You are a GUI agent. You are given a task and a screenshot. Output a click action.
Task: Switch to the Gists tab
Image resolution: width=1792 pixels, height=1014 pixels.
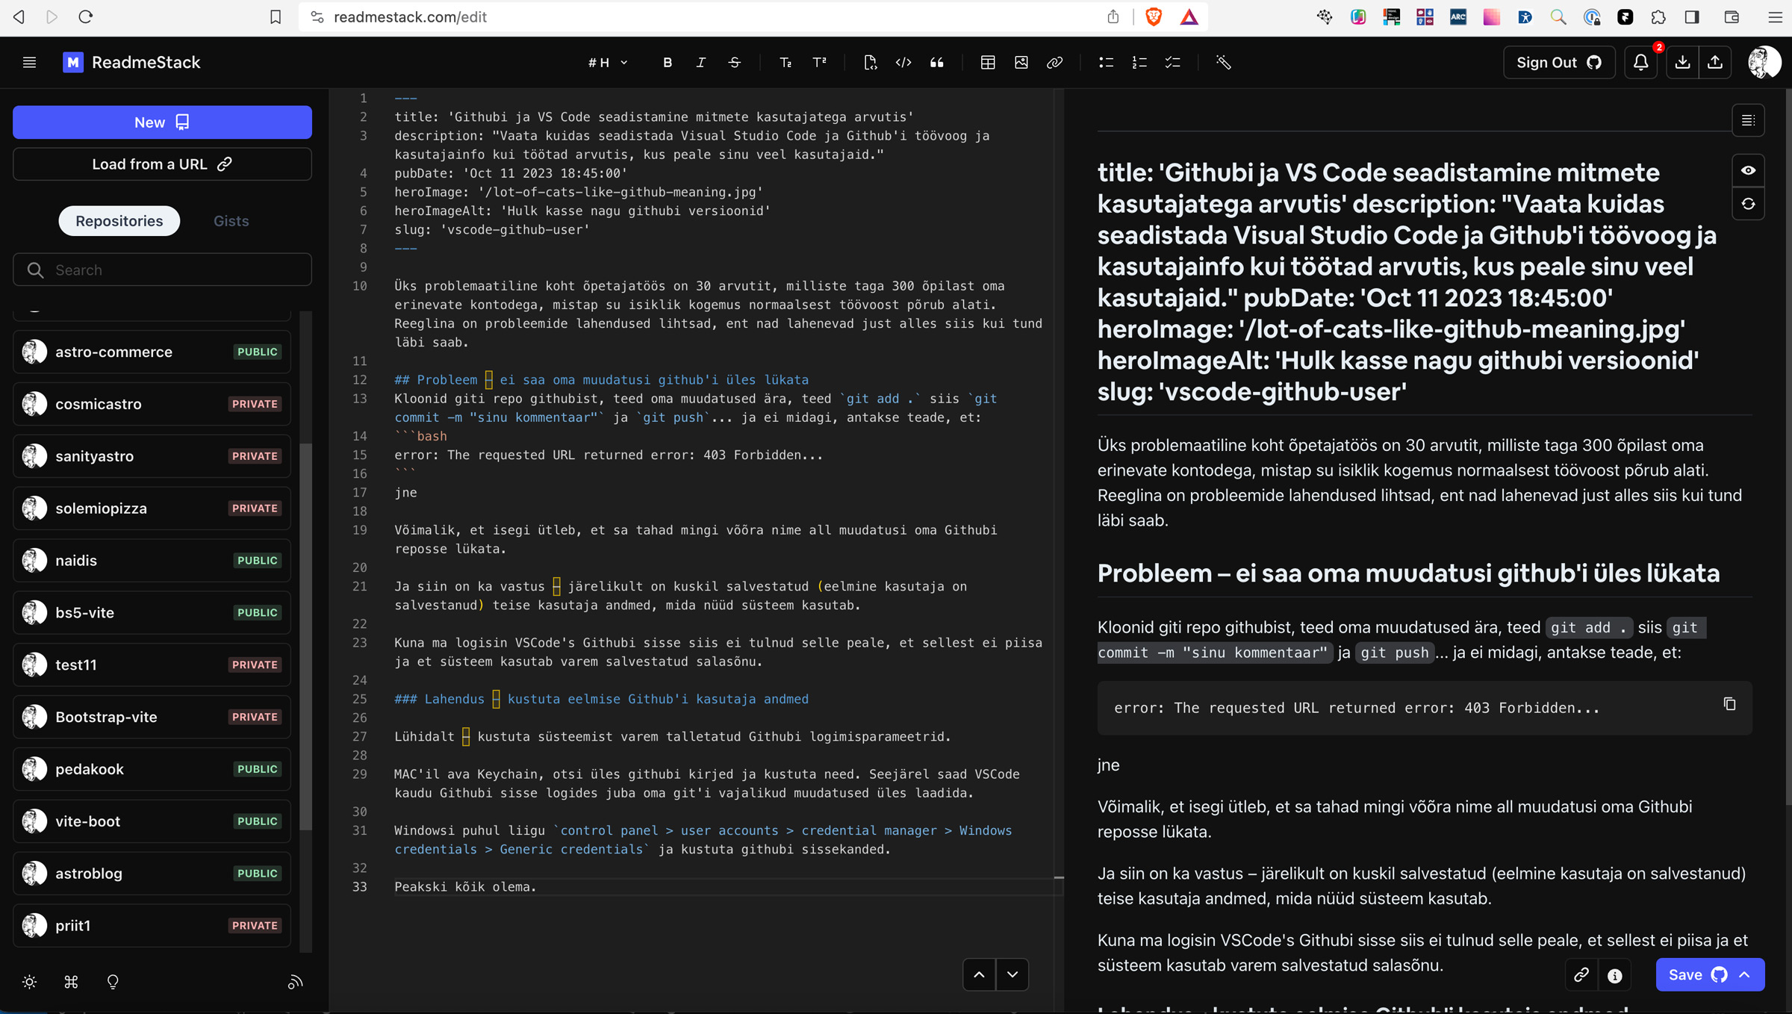point(231,221)
